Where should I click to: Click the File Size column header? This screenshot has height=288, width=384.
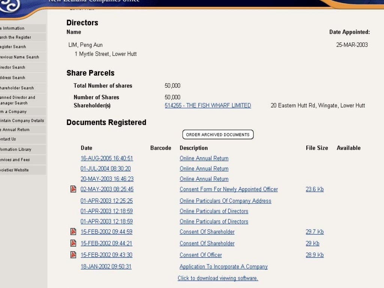point(317,148)
